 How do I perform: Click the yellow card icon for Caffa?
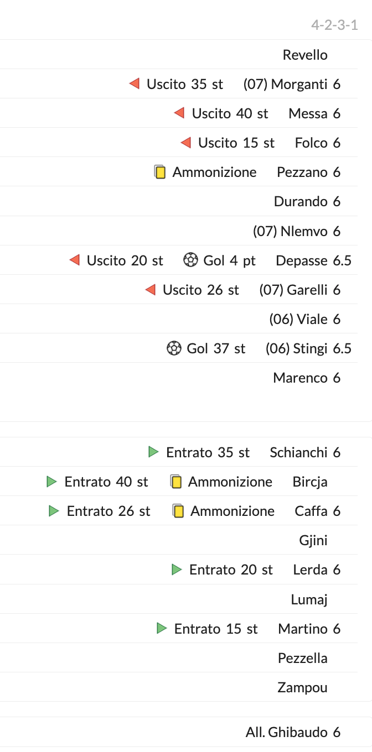pyautogui.click(x=178, y=511)
